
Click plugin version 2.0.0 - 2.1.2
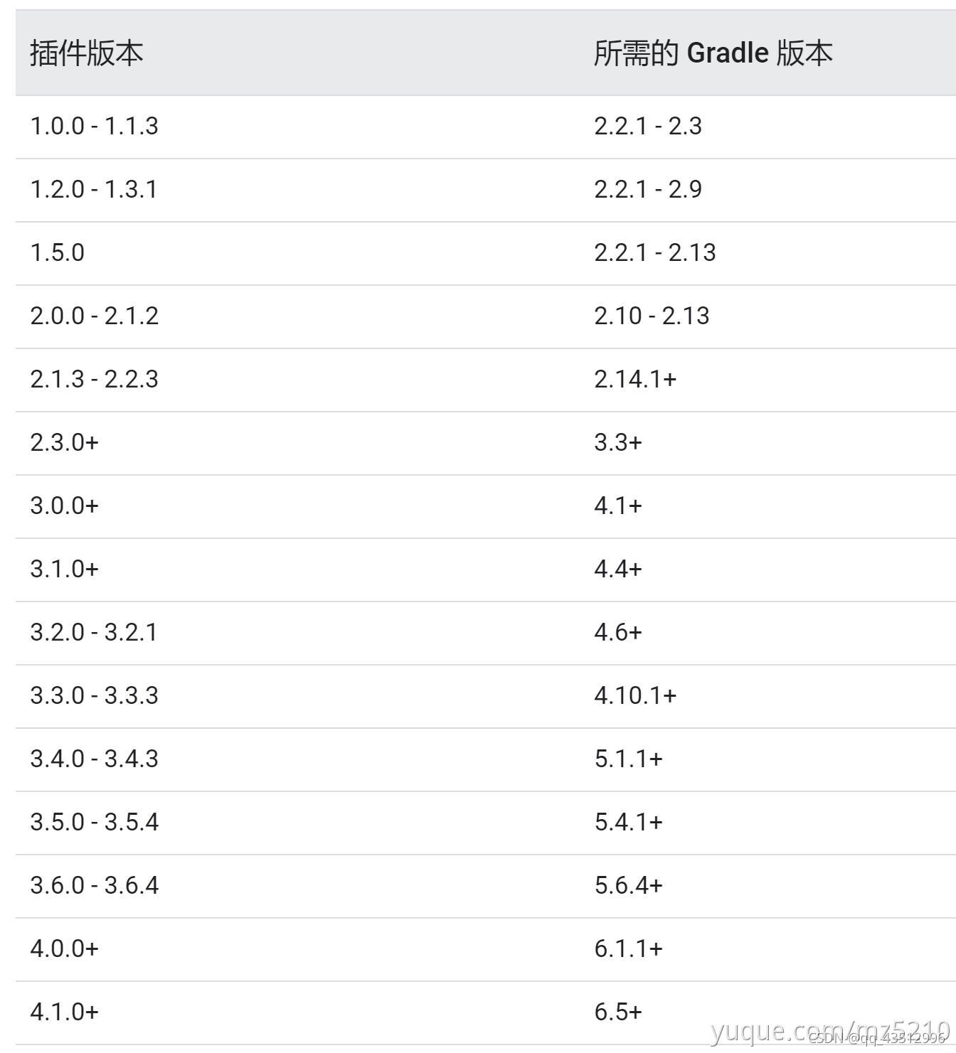pyautogui.click(x=94, y=316)
